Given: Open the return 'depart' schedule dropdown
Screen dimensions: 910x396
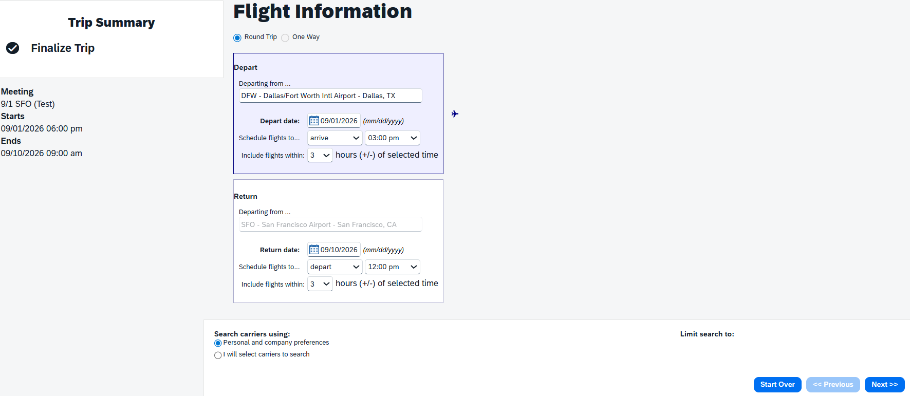Looking at the screenshot, I should (335, 267).
